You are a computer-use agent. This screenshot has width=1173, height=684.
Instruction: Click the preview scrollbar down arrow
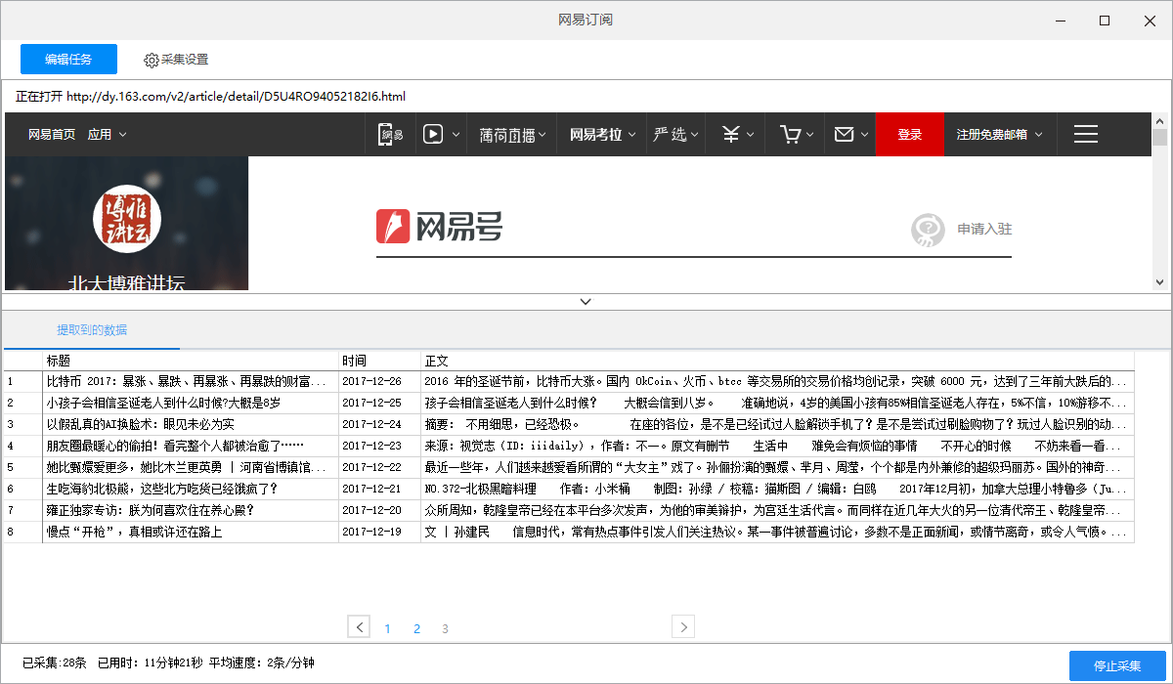click(x=1160, y=282)
